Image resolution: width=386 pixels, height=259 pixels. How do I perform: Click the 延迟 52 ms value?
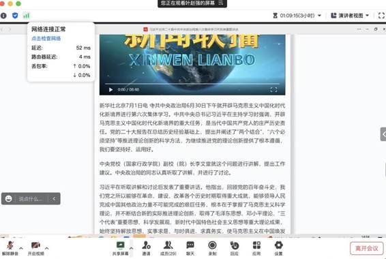click(83, 48)
